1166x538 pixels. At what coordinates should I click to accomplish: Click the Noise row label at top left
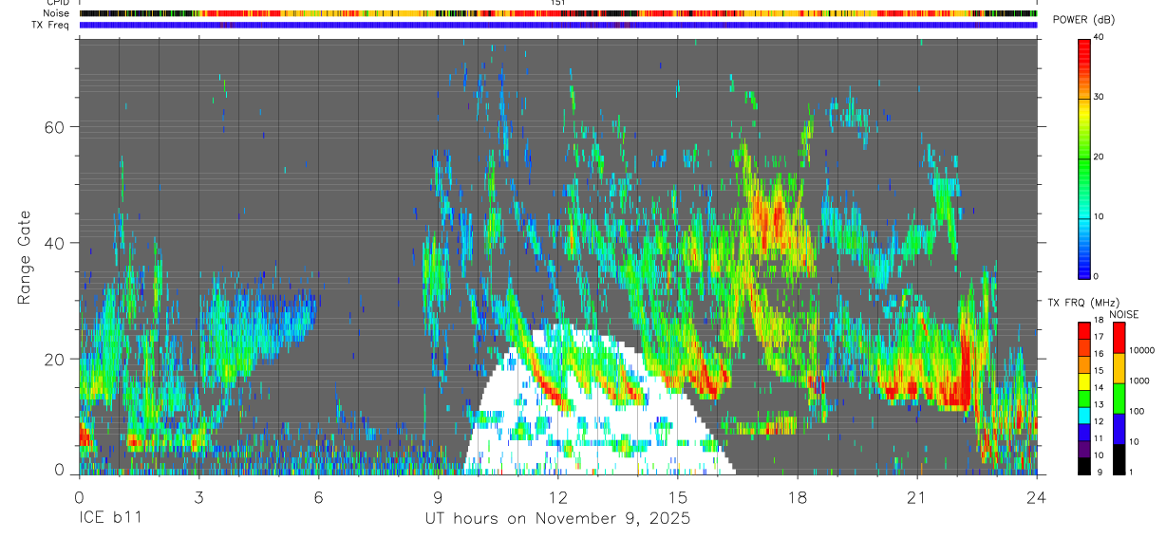56,13
